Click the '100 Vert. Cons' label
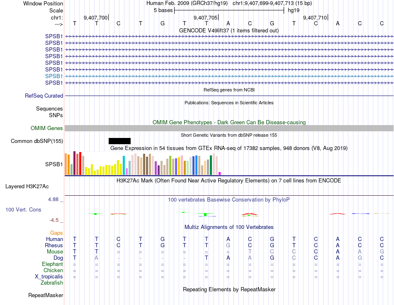Image resolution: width=394 pixels, height=305 pixels. [x=23, y=209]
